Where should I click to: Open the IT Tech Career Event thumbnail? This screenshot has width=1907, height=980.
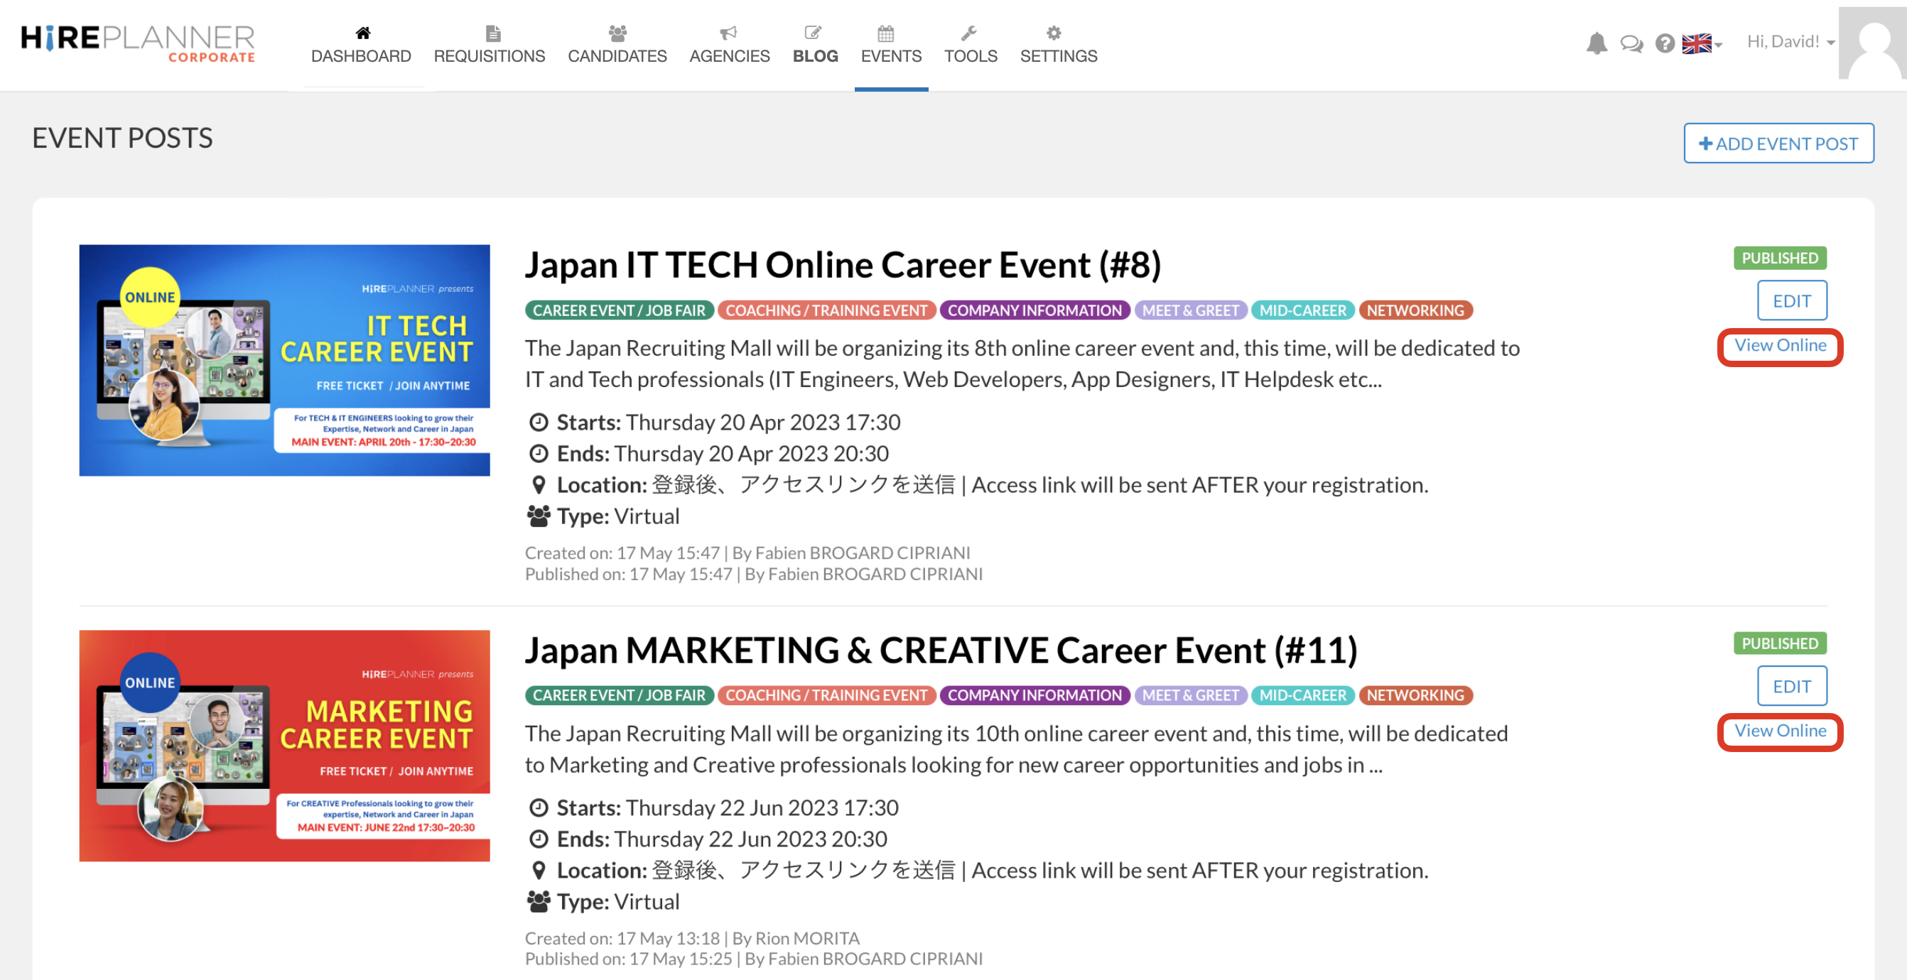pos(284,361)
